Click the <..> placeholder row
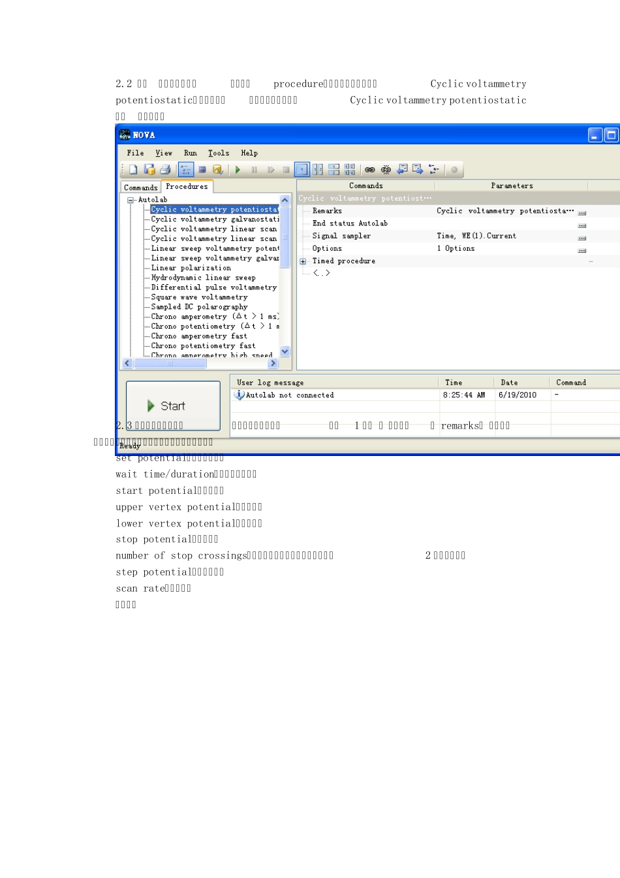Image resolution: width=620 pixels, height=878 pixels. [x=321, y=273]
